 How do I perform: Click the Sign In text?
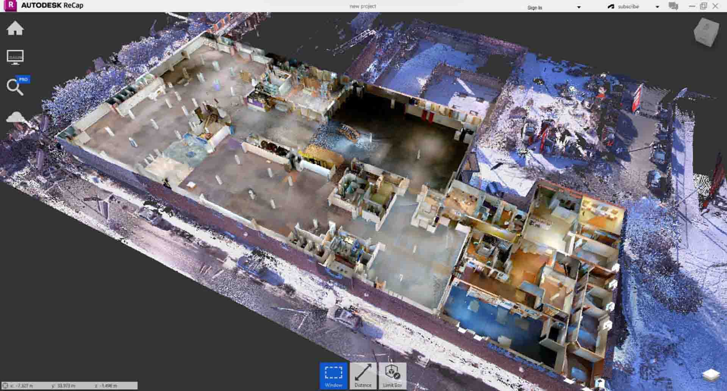click(x=535, y=8)
